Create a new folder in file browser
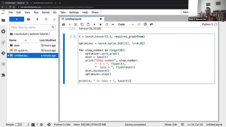Image resolution: width=226 pixels, height=127 pixels. 29,19
